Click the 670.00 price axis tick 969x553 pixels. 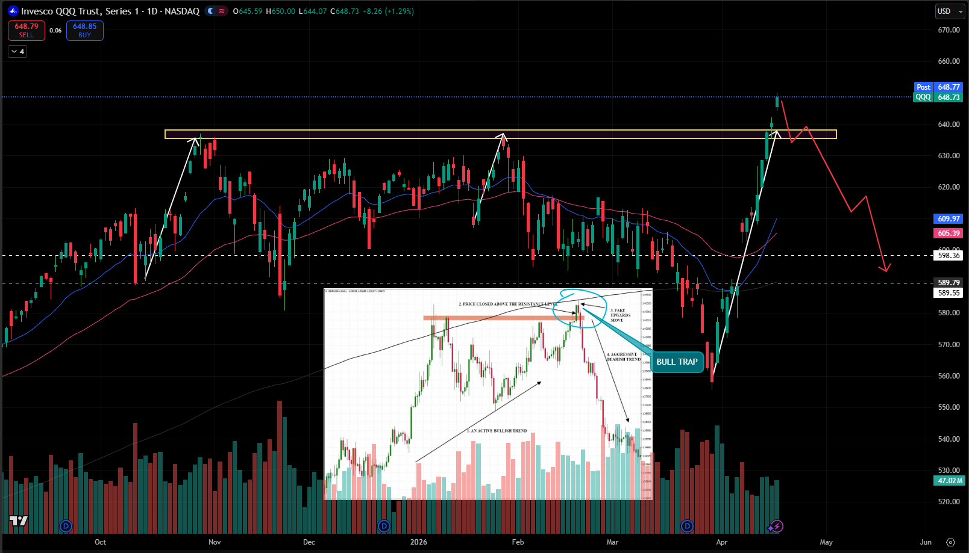[949, 30]
